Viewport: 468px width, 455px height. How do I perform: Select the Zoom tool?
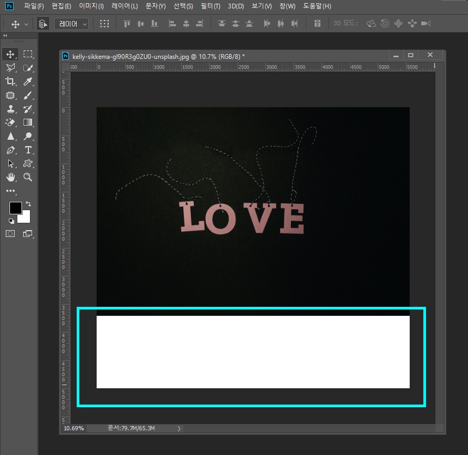pyautogui.click(x=28, y=177)
